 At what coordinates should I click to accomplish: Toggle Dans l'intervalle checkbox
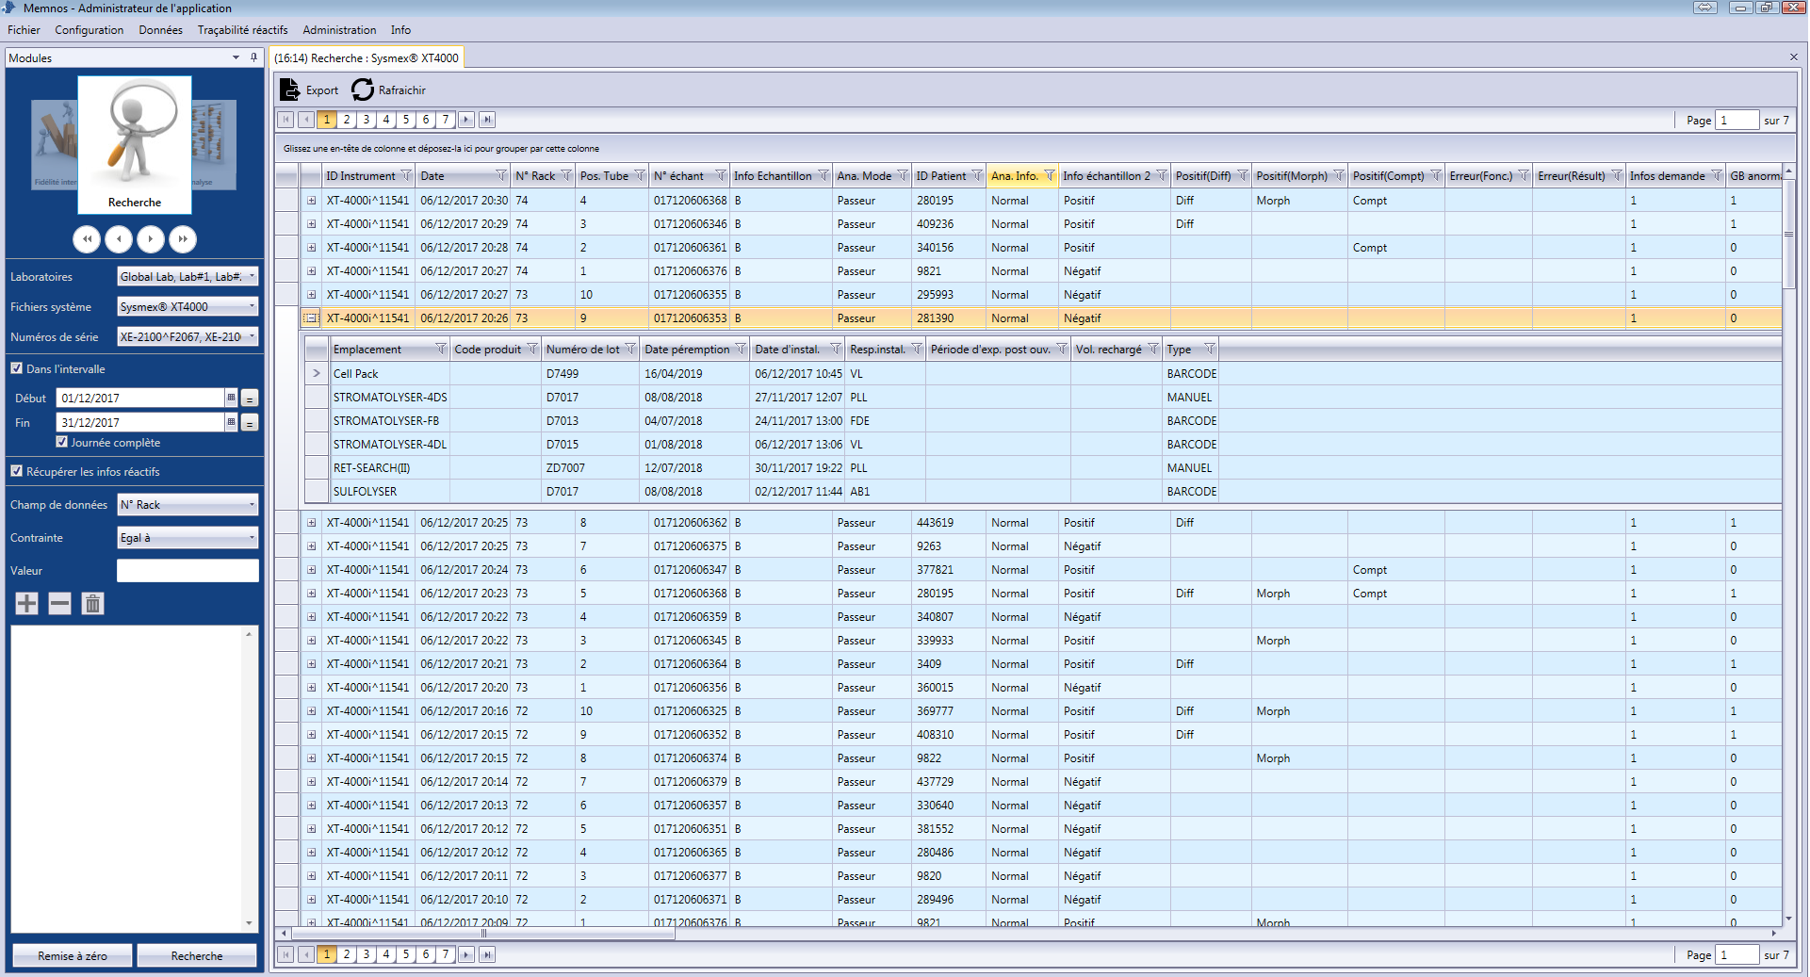[x=16, y=368]
